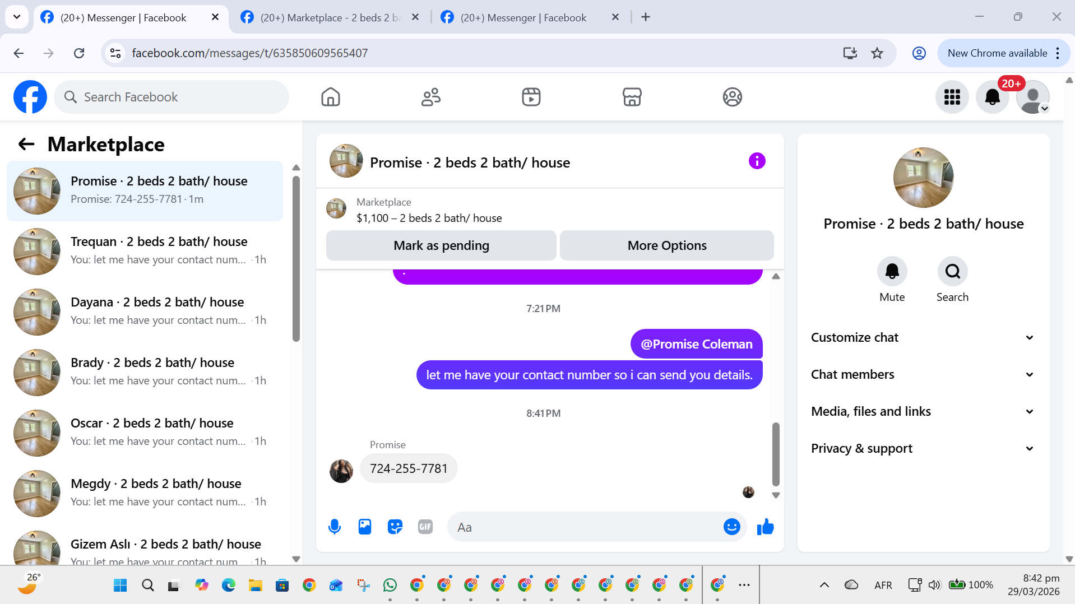Expand Media, files and links section

pyautogui.click(x=923, y=411)
